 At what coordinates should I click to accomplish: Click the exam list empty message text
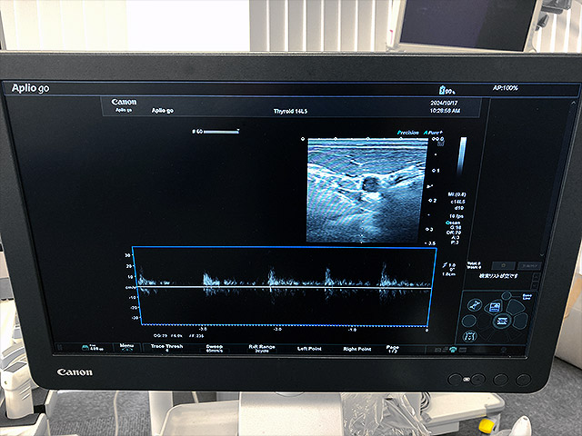498,276
